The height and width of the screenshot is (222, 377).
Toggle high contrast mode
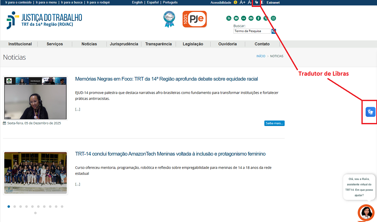263,2
